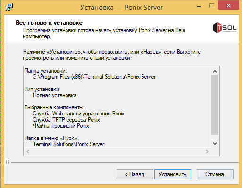Click the line 'Служба TFTP-сервера Ponix'
This screenshot has height=188, width=242.
[67, 120]
